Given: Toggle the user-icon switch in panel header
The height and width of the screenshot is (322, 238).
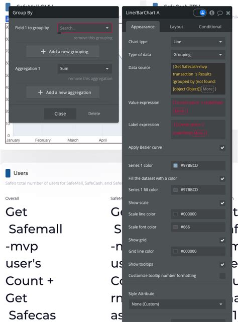Looking at the screenshot, I should pyautogui.click(x=200, y=13).
